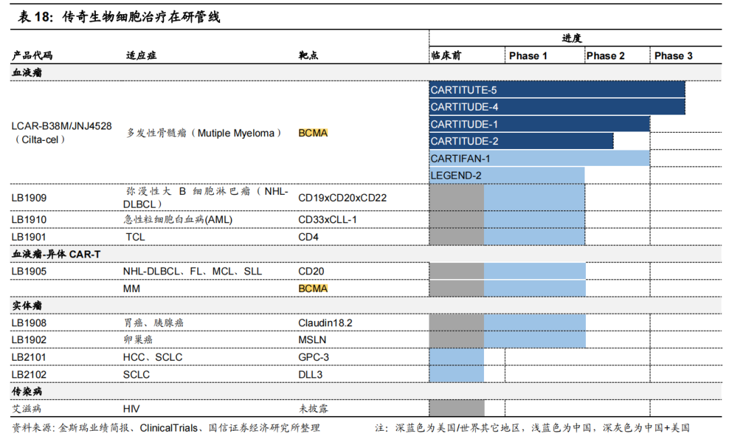
Task: Click the Phase 3 column header
Action: click(x=673, y=56)
